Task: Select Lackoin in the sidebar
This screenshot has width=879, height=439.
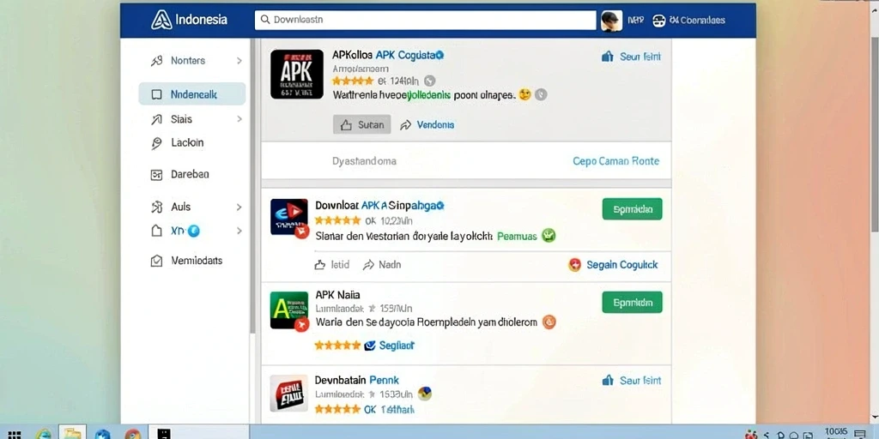Action: point(187,143)
